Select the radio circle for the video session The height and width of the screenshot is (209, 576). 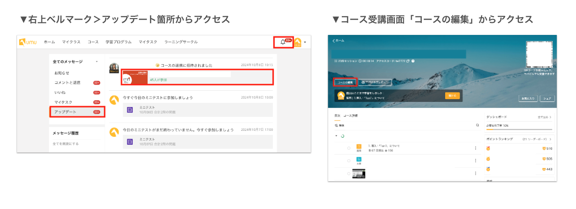click(348, 174)
